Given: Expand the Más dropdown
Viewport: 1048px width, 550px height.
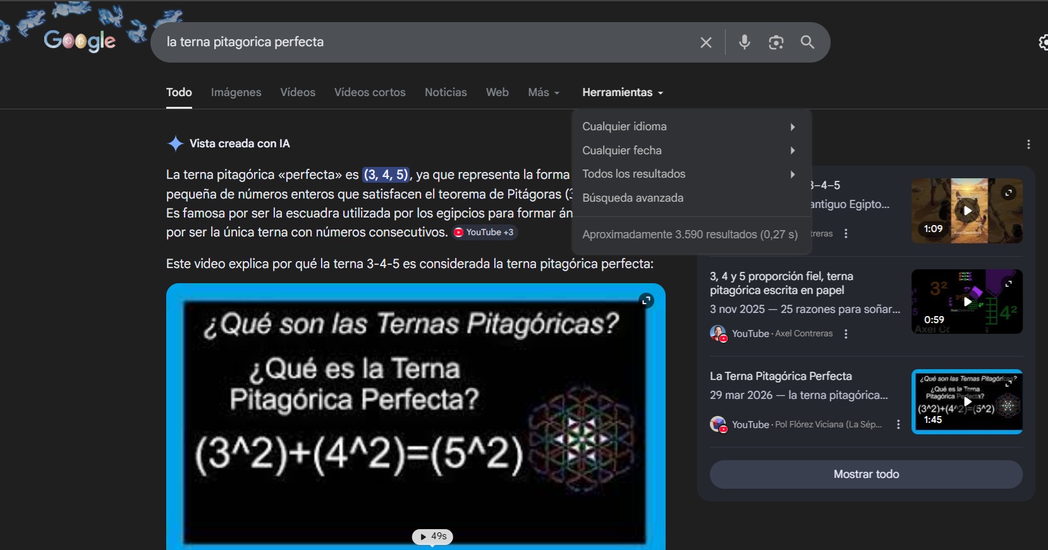Looking at the screenshot, I should click(x=544, y=92).
